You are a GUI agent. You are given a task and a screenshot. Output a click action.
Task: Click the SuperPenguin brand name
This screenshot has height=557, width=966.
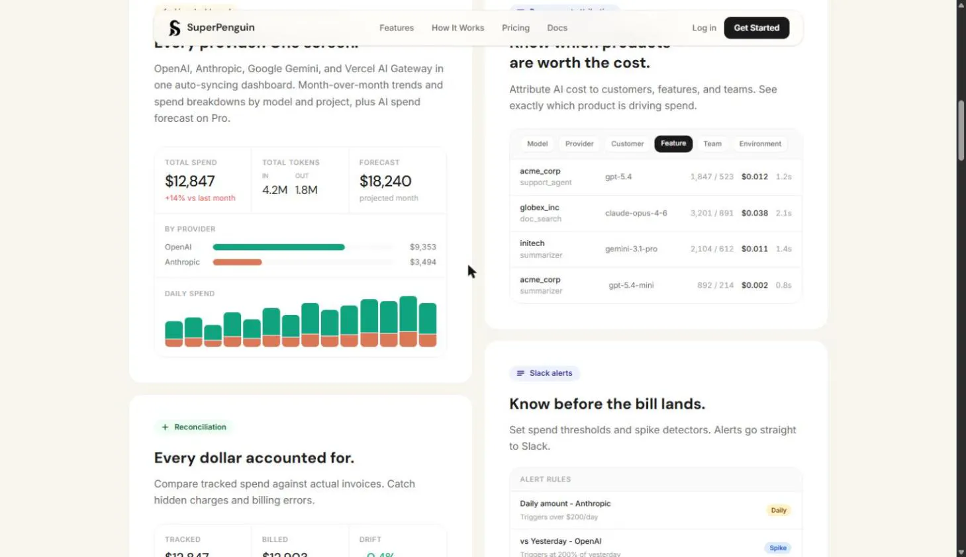pyautogui.click(x=220, y=28)
